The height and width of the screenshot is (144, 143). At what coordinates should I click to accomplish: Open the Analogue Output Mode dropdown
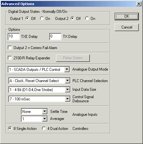pyautogui.click(x=67, y=69)
